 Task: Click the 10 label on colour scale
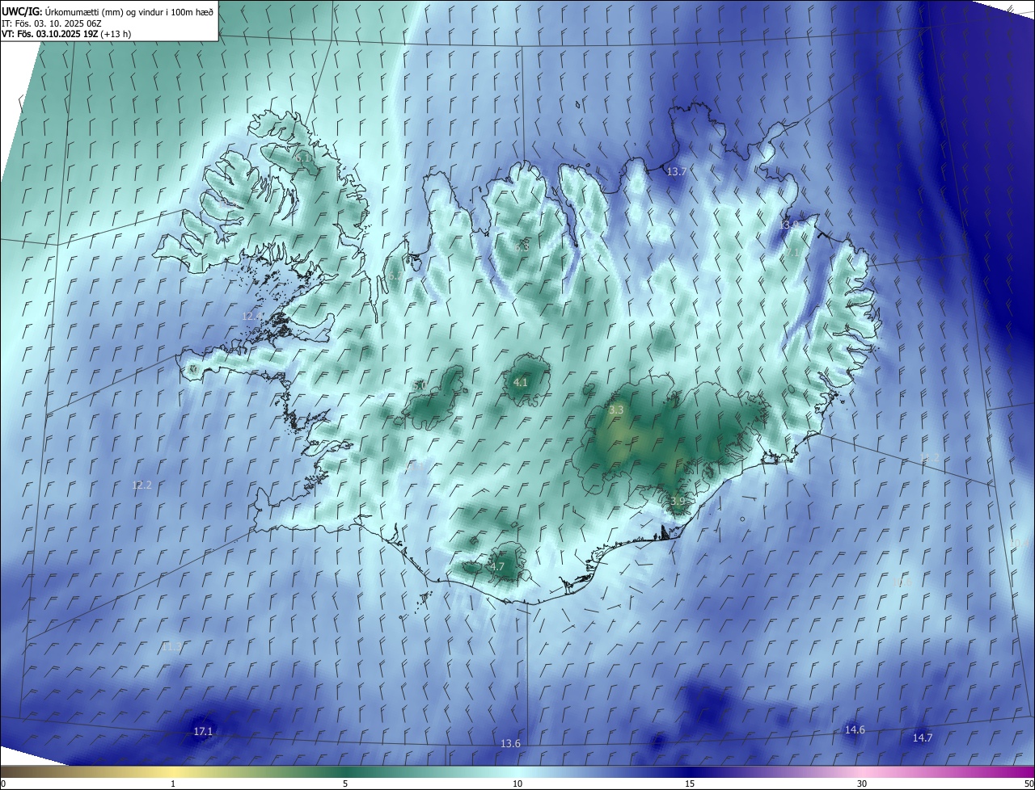pyautogui.click(x=517, y=784)
